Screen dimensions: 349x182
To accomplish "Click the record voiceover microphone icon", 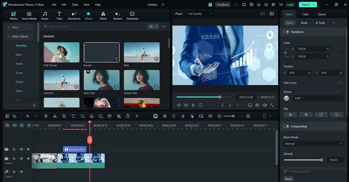I will tap(183, 116).
